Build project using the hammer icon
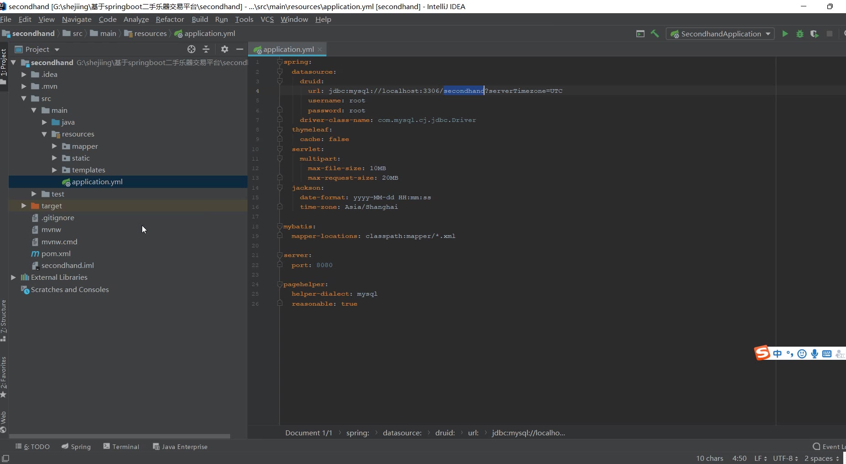Viewport: 846px width, 464px height. 655,34
